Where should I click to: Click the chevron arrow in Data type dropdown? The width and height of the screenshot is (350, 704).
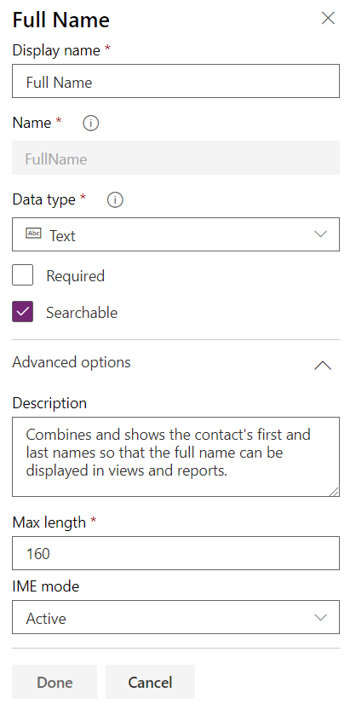(320, 234)
